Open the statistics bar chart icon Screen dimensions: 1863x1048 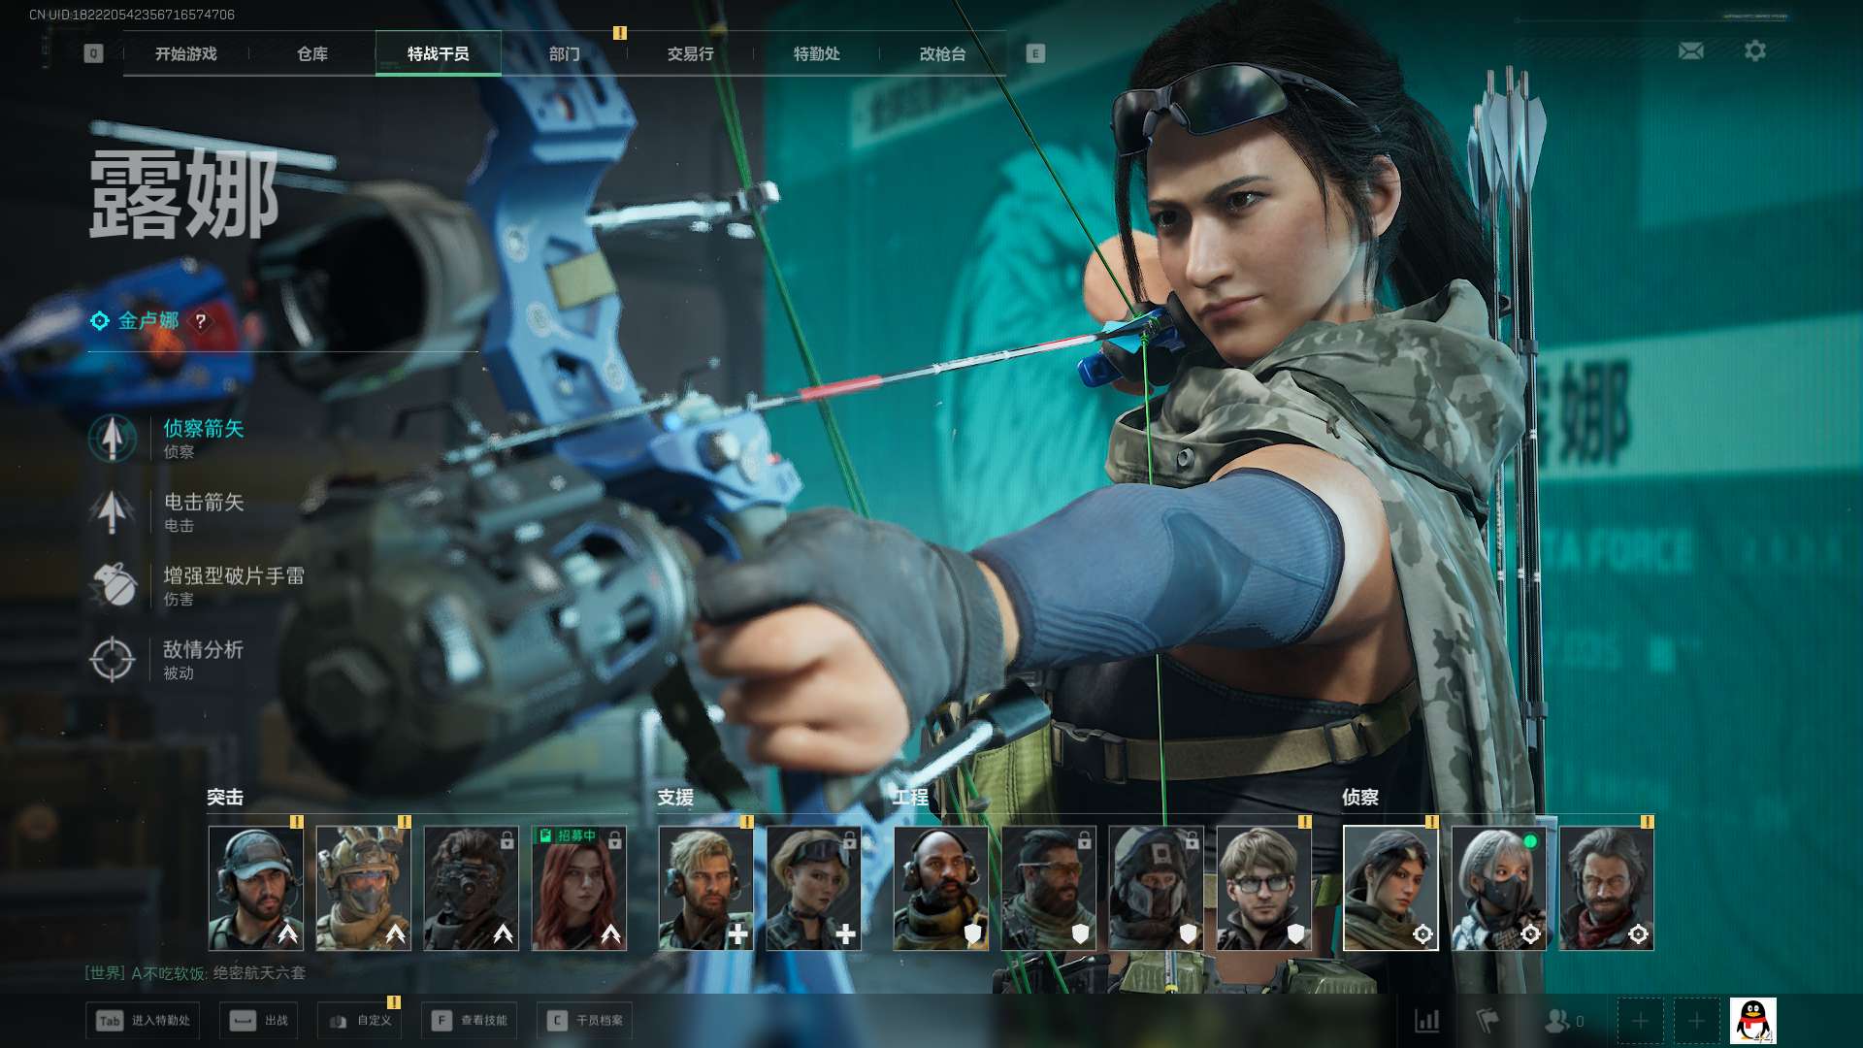click(x=1426, y=1020)
